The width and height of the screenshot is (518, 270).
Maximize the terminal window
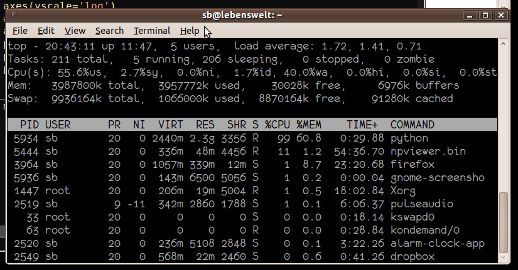(485, 13)
